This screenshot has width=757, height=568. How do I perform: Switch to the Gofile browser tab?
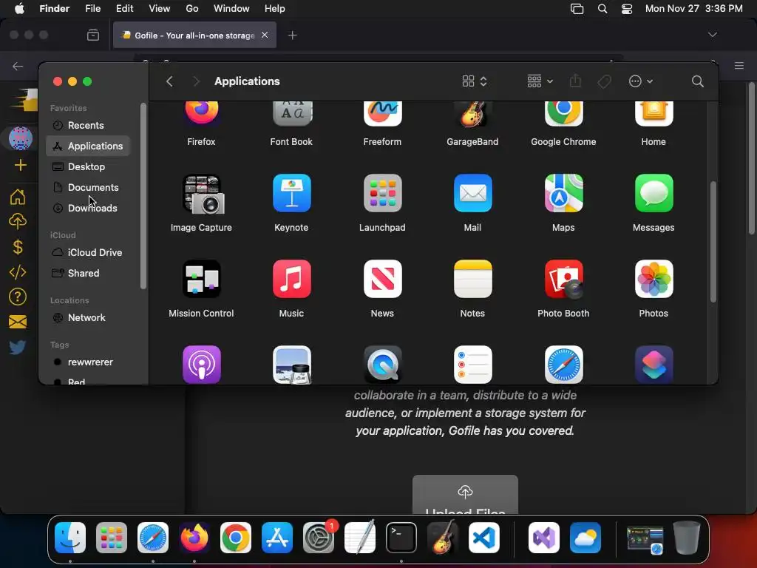[x=194, y=35]
